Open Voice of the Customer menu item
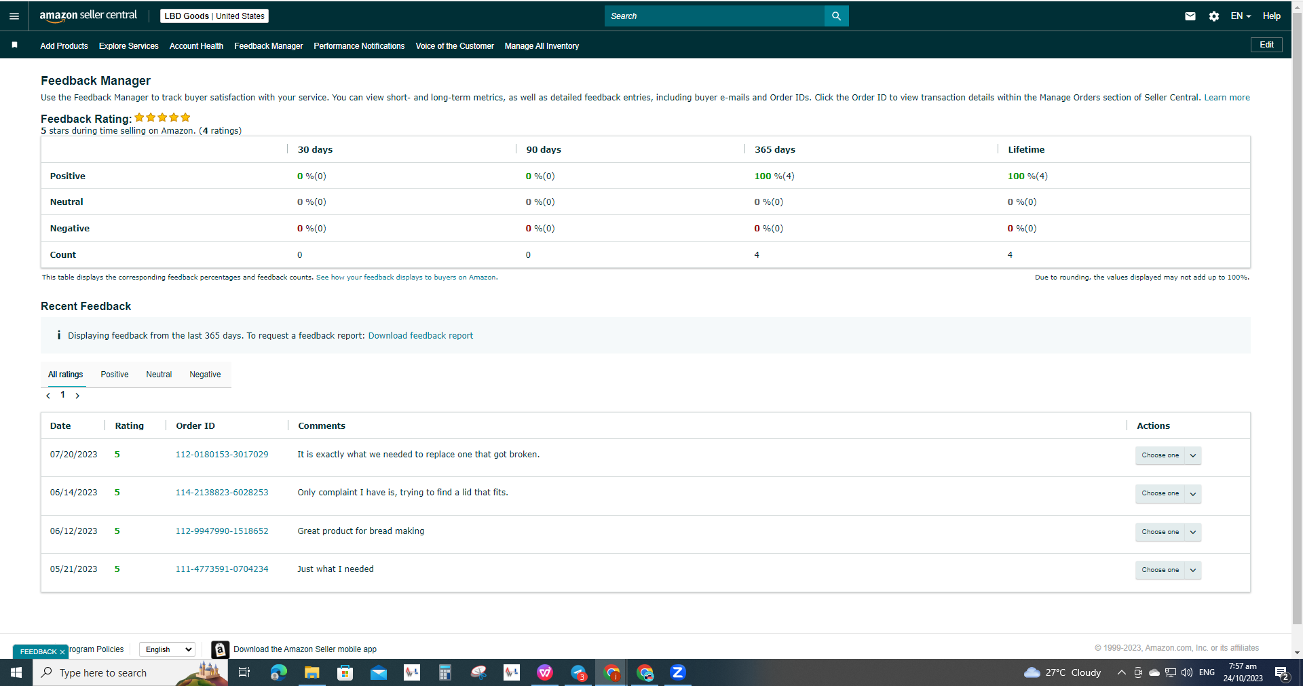This screenshot has height=686, width=1303. coord(455,46)
